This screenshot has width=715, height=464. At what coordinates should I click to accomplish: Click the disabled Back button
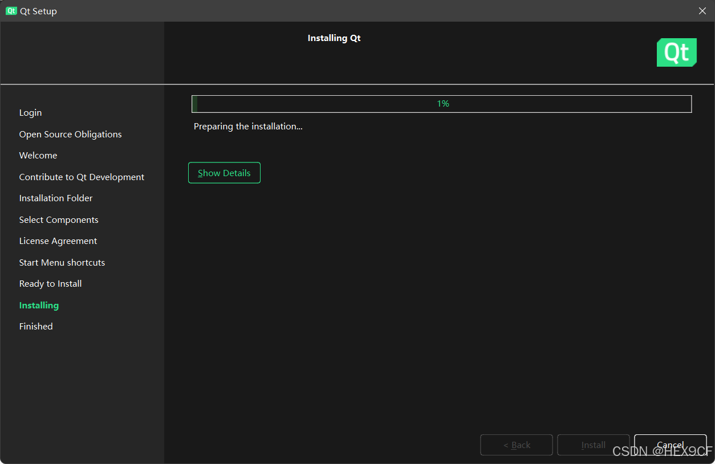(x=517, y=445)
